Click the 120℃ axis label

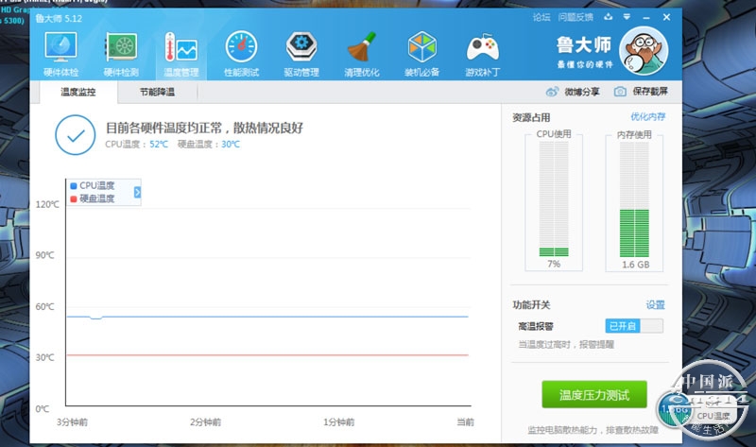pyautogui.click(x=47, y=204)
